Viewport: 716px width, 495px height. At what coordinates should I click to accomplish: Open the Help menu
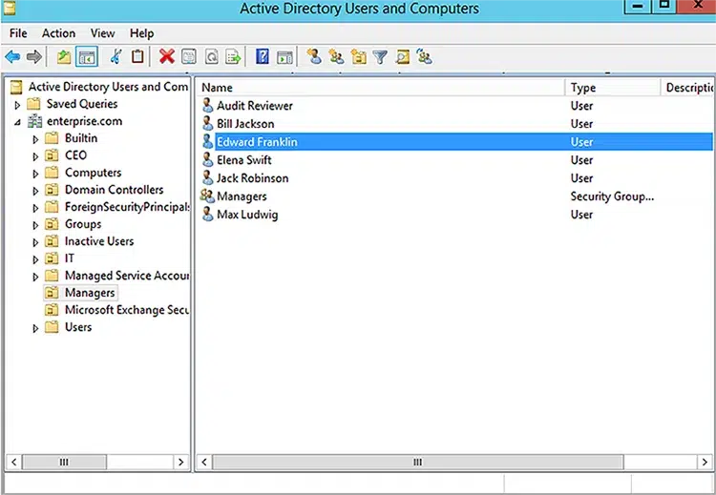(x=141, y=33)
